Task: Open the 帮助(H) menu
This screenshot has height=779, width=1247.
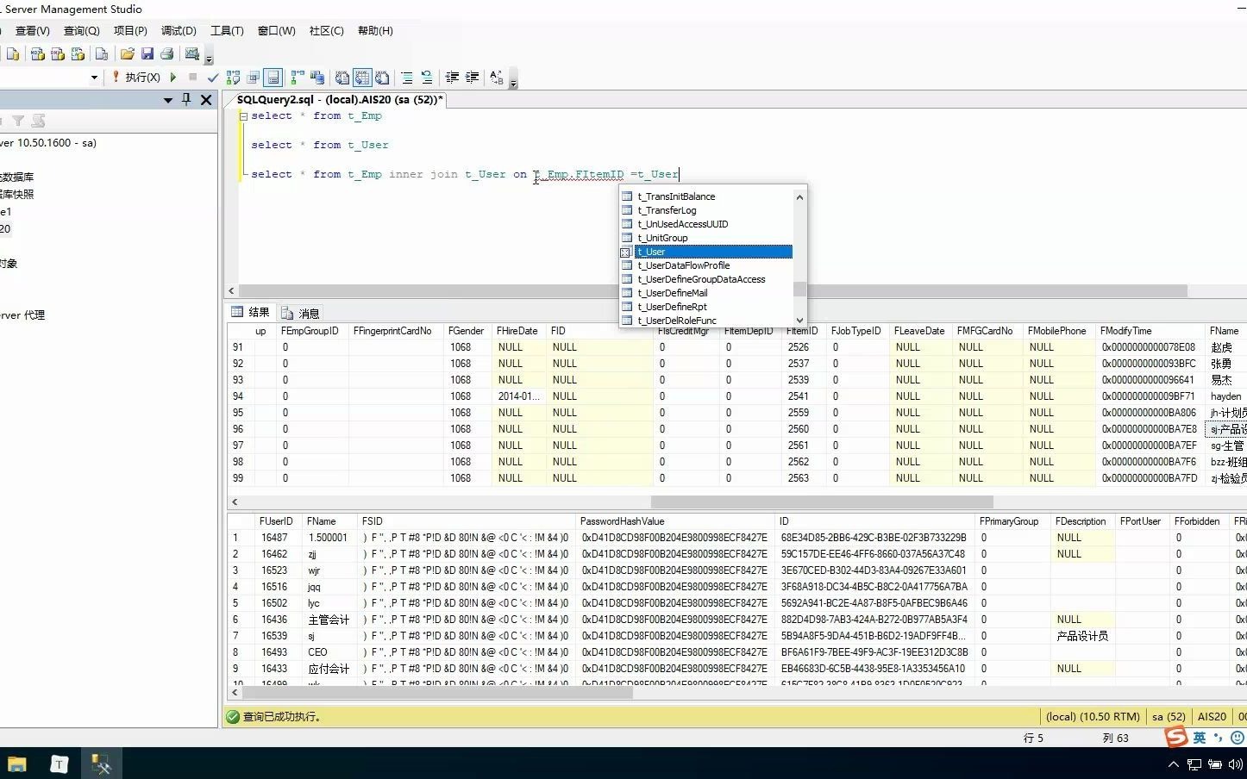Action: pyautogui.click(x=375, y=30)
